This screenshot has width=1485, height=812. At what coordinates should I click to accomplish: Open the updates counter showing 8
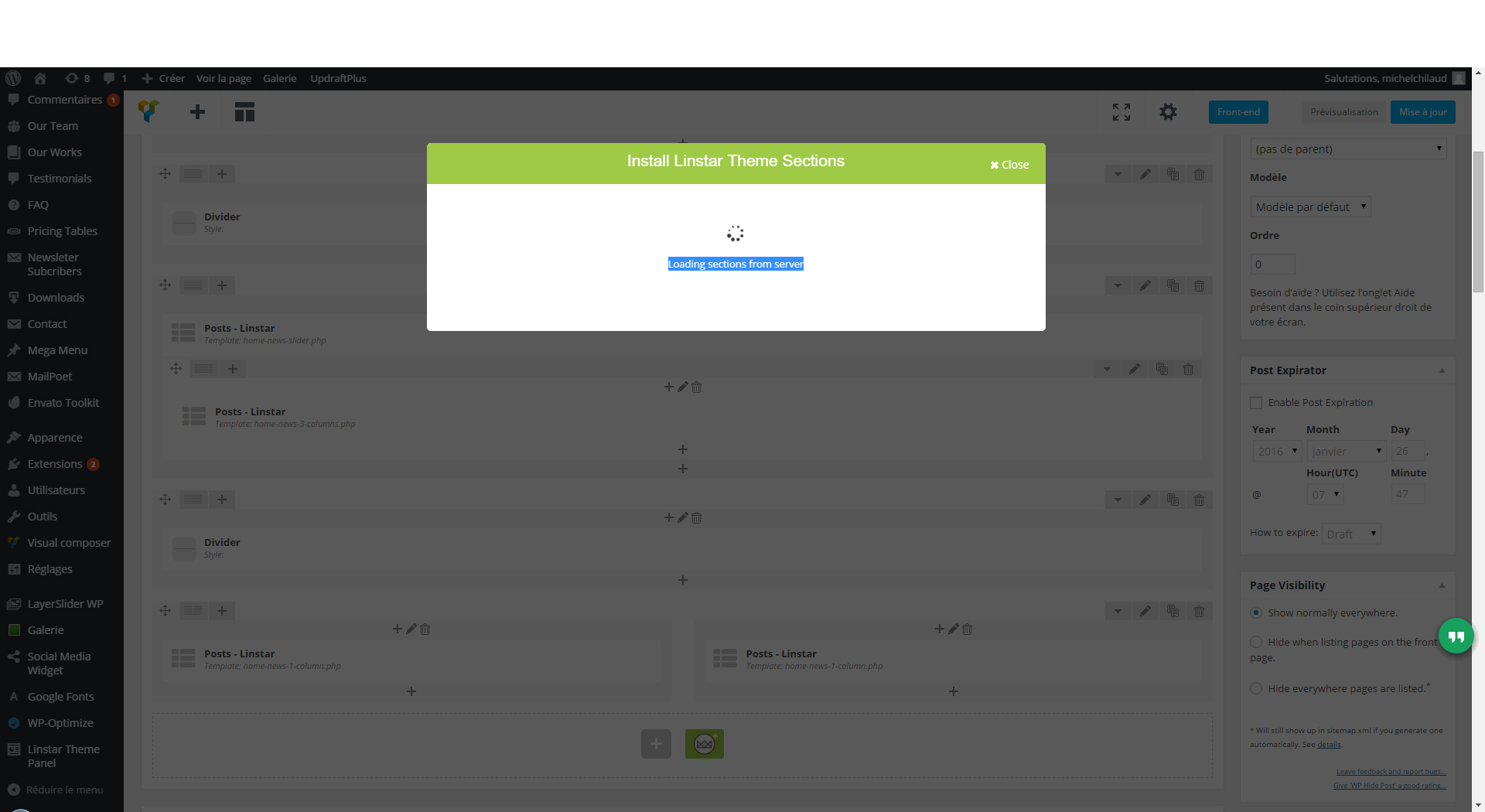click(77, 78)
